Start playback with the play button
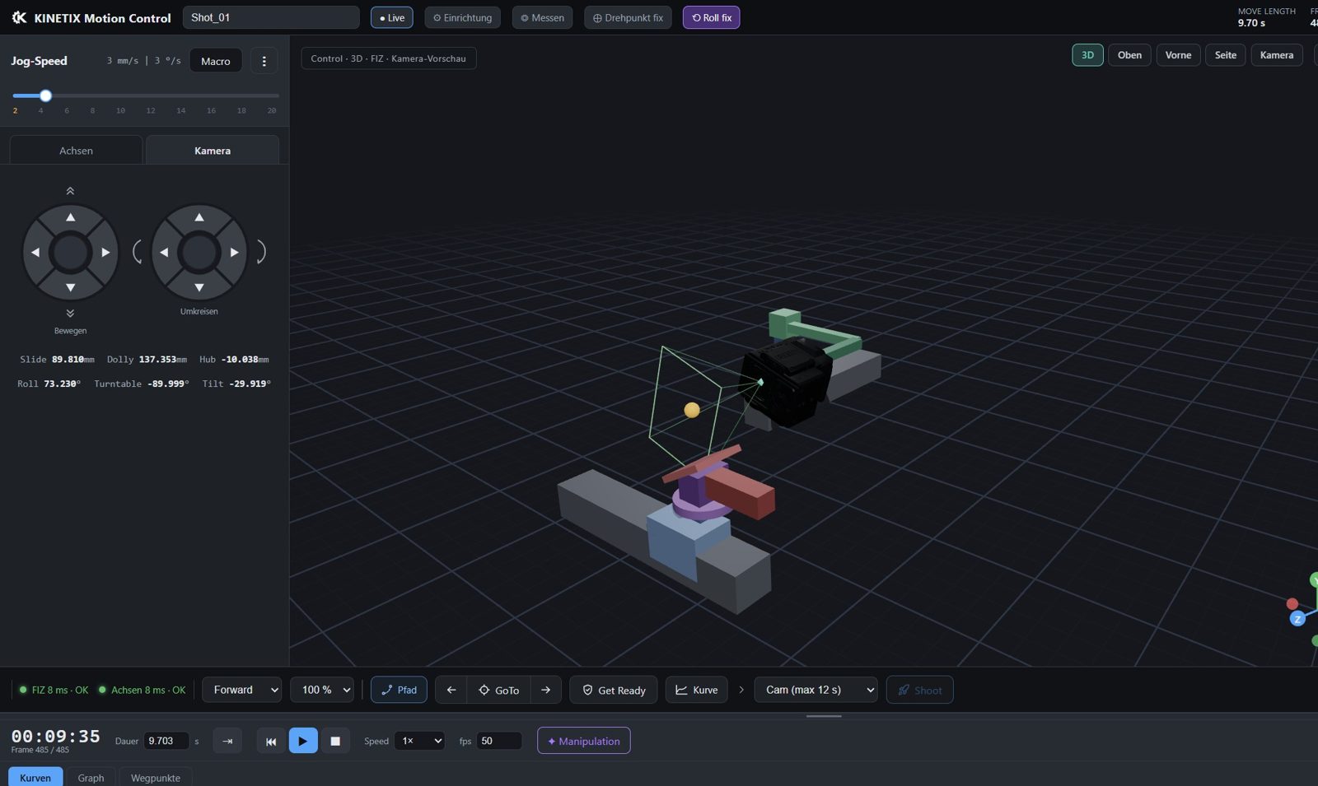This screenshot has height=786, width=1318. 303,741
